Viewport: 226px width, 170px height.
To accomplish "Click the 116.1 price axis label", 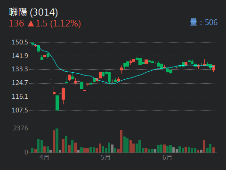I will [x=20, y=96].
